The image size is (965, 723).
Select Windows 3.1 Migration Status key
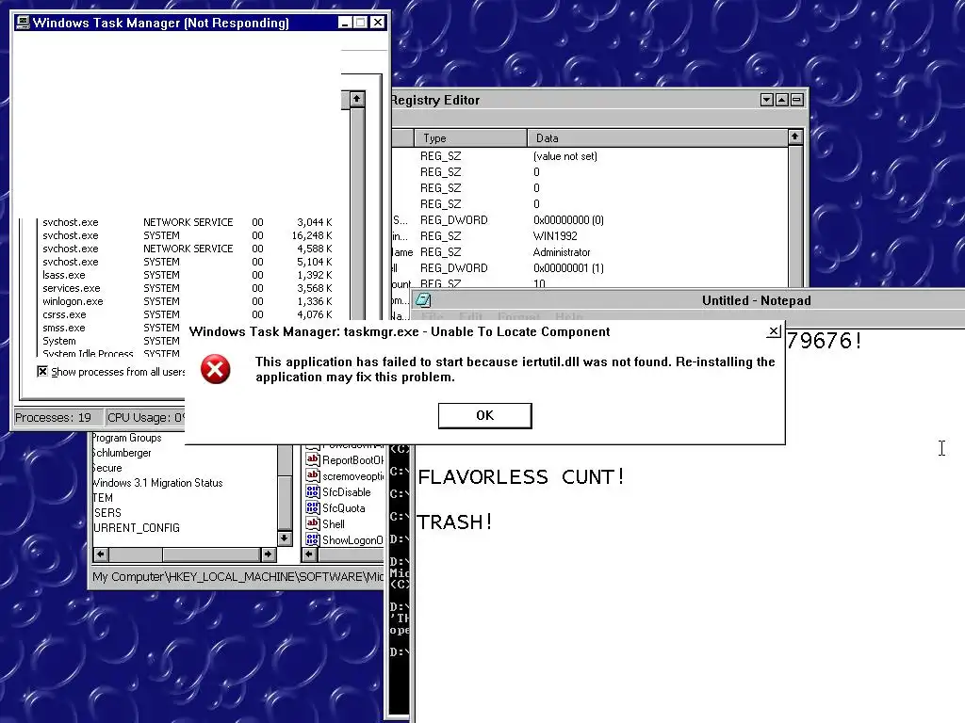(157, 483)
